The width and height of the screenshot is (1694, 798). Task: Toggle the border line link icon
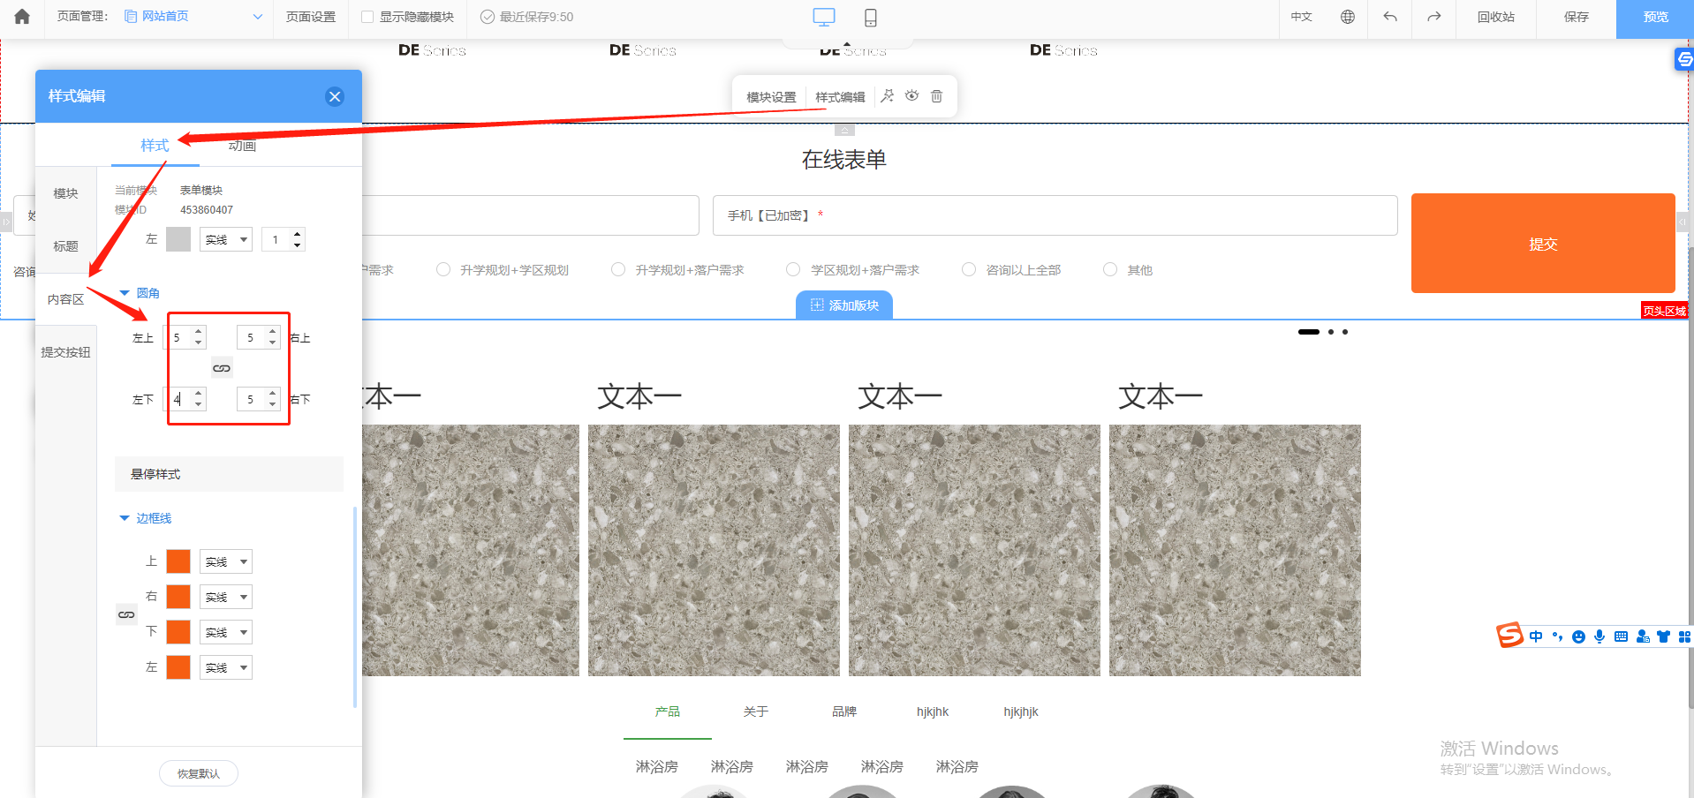(126, 614)
